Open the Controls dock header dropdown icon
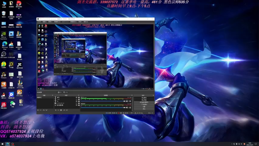 [x=153, y=95]
